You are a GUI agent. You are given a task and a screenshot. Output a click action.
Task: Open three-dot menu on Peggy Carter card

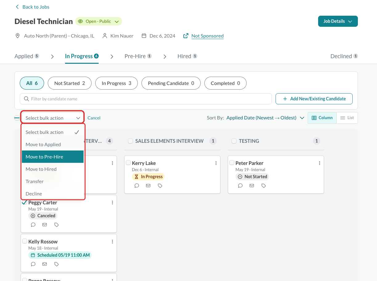point(113,203)
